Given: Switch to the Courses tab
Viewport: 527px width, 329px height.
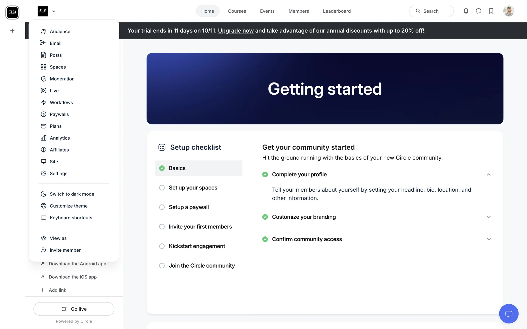Looking at the screenshot, I should (x=237, y=11).
